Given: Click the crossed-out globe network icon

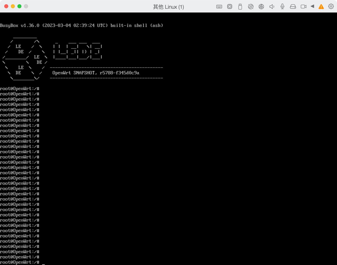Looking at the screenshot, I should [251, 7].
